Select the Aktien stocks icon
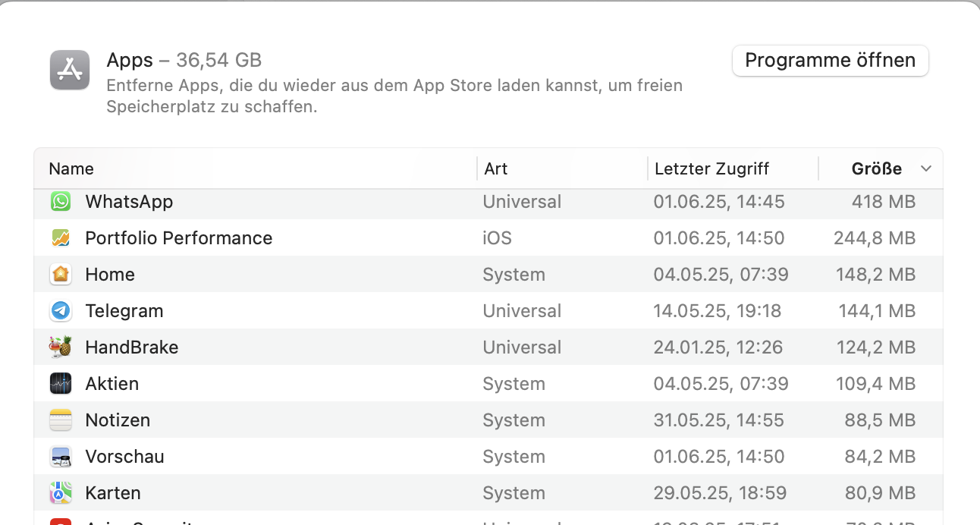Viewport: 980px width, 525px height. [x=61, y=384]
